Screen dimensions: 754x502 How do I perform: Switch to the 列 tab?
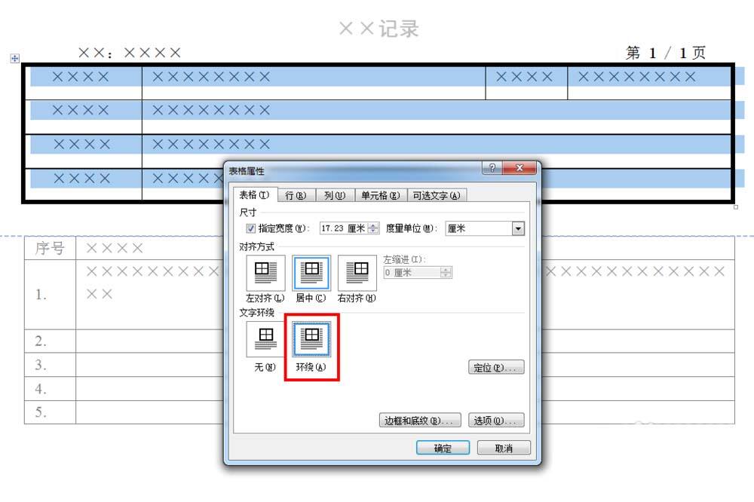point(333,194)
